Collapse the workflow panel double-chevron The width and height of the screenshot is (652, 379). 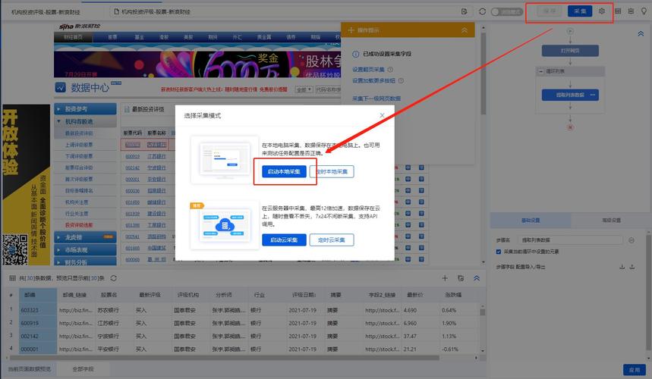pos(641,33)
